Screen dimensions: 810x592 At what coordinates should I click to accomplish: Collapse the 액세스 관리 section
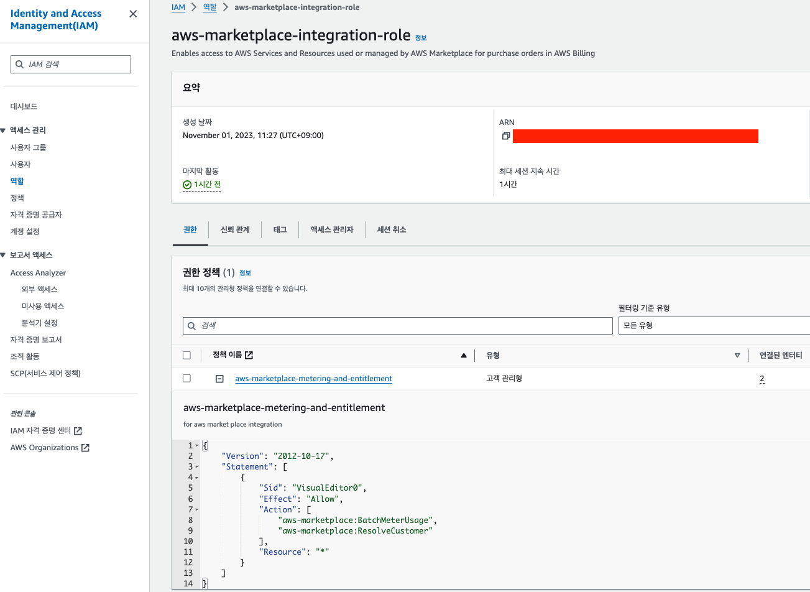pyautogui.click(x=3, y=131)
